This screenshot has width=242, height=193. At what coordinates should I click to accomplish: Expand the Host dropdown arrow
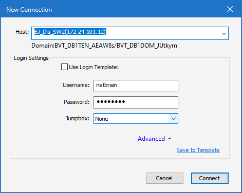pos(224,33)
